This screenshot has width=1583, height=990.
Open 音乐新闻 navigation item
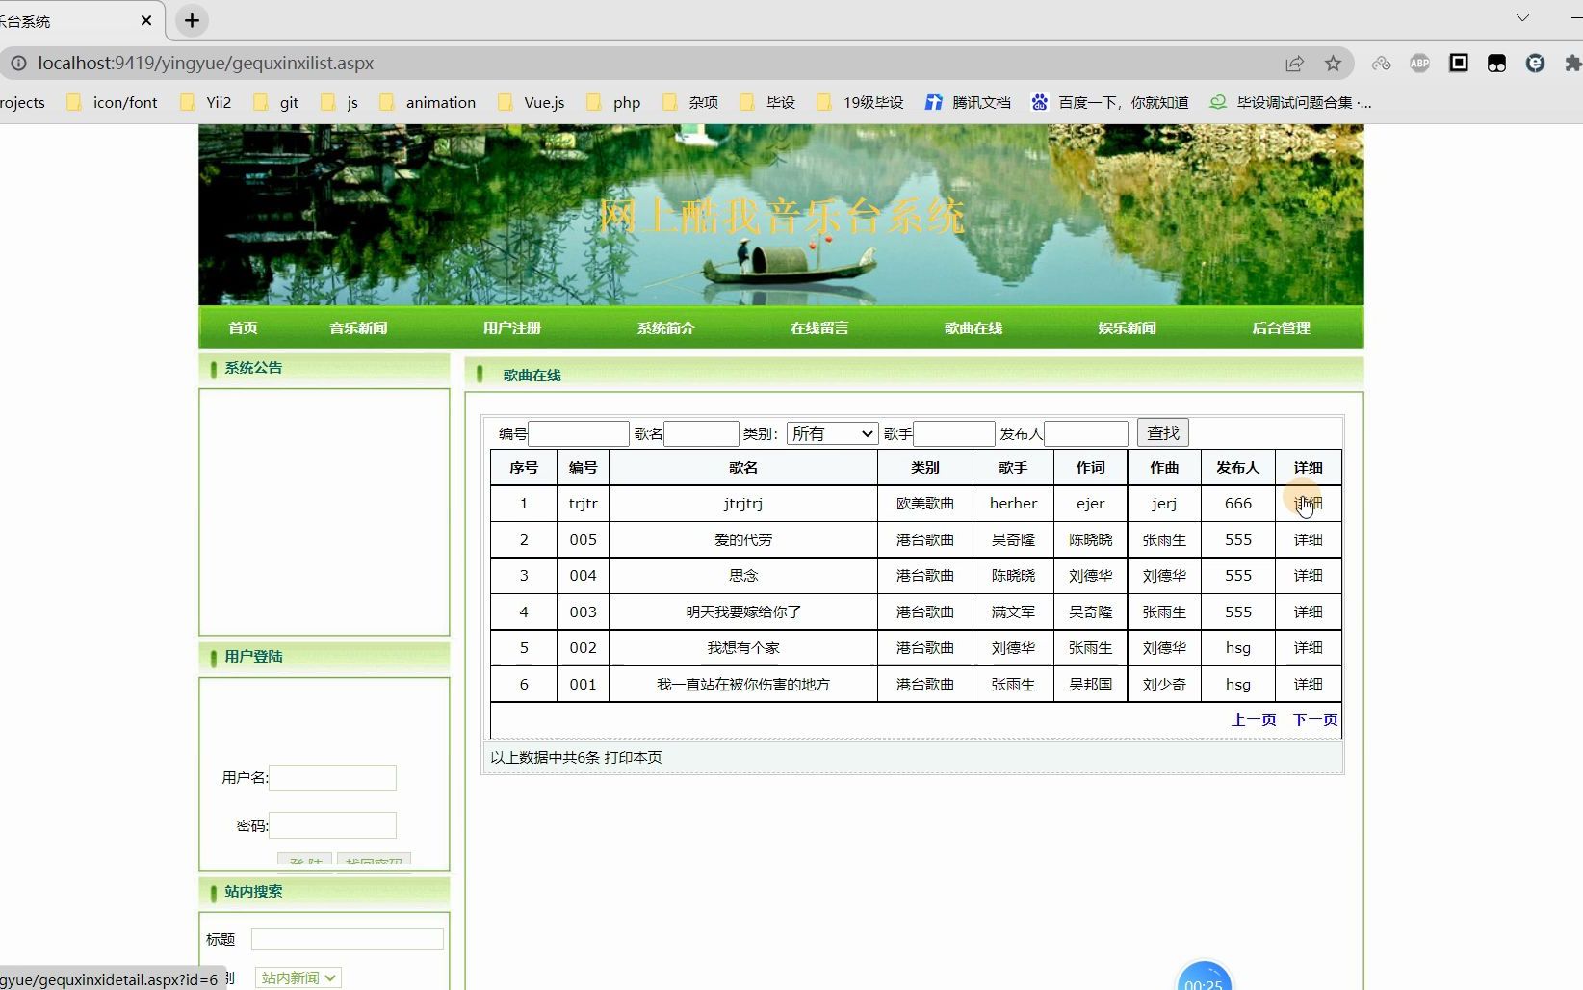[x=358, y=328]
